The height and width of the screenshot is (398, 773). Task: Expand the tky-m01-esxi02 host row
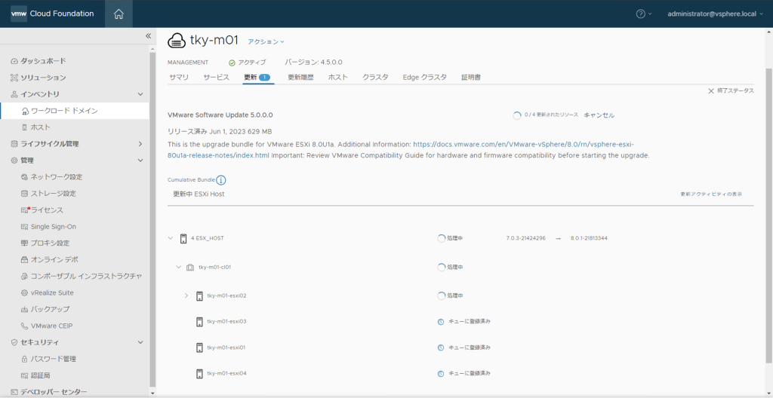[x=186, y=295]
